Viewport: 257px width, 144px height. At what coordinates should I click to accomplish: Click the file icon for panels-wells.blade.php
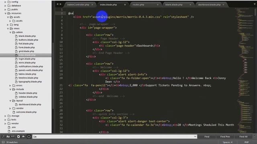coord(16,70)
